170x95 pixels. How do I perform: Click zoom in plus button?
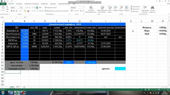[x=164, y=89]
